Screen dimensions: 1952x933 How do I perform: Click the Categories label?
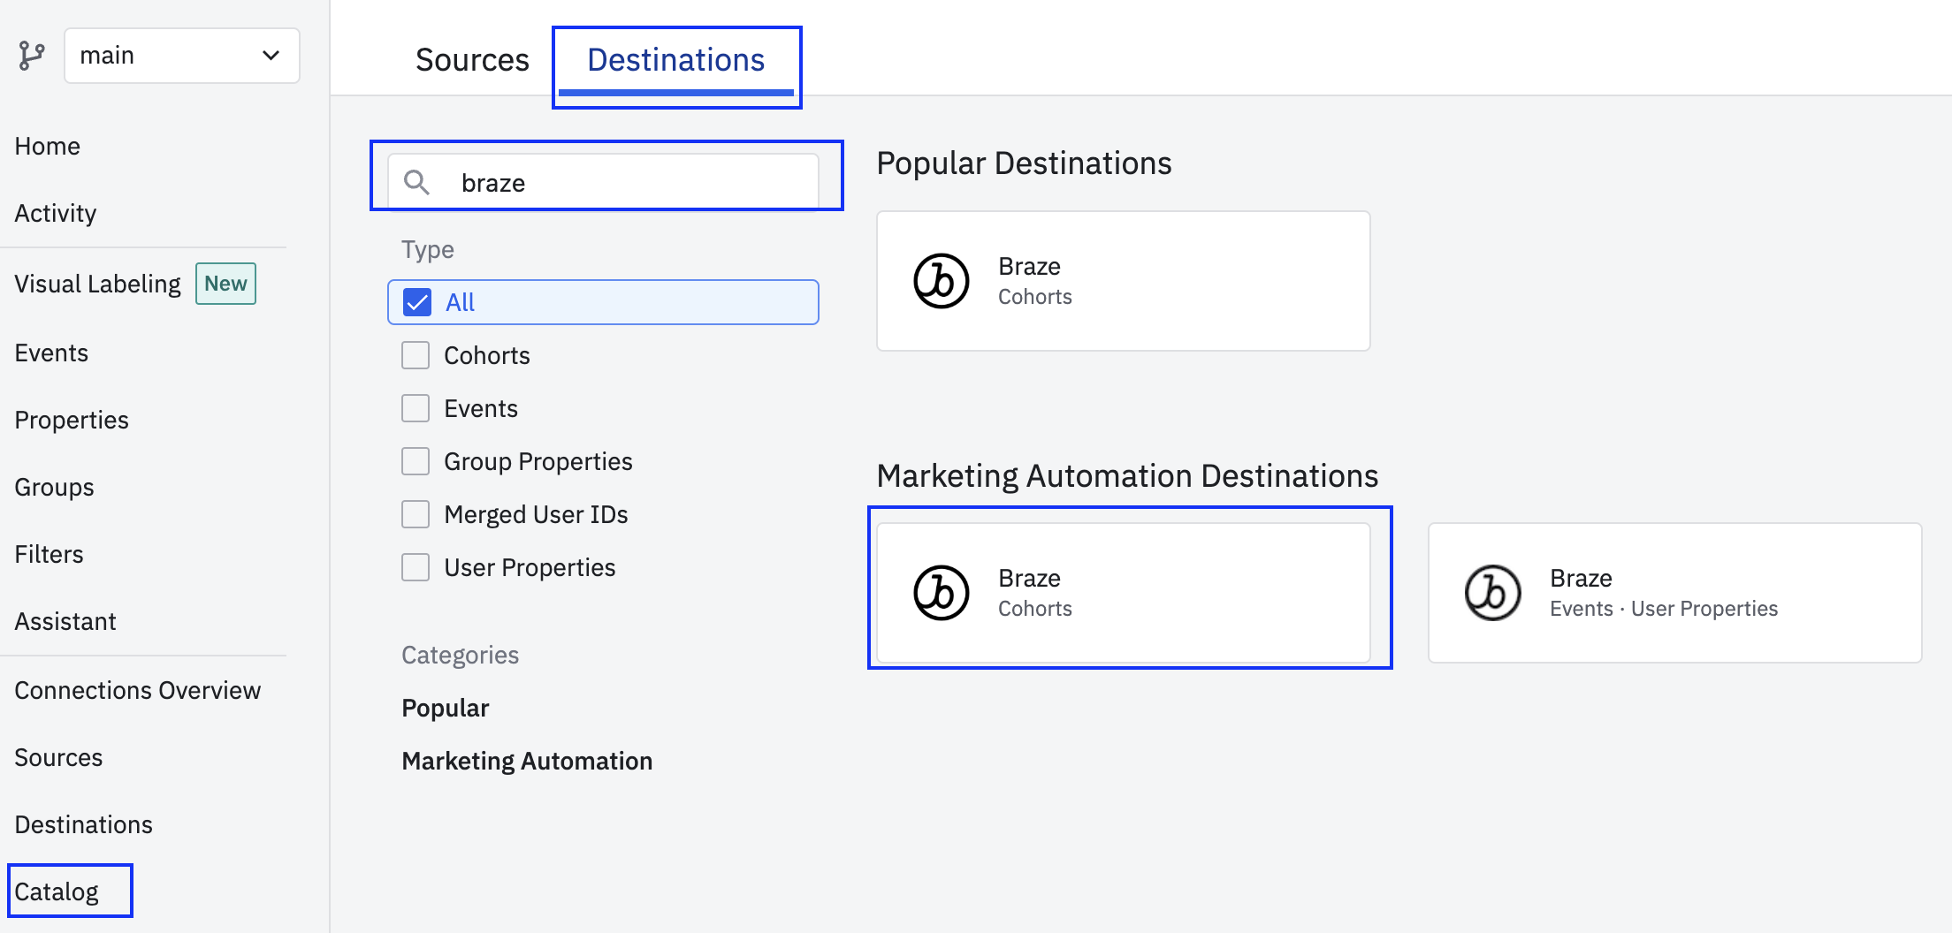460,655
